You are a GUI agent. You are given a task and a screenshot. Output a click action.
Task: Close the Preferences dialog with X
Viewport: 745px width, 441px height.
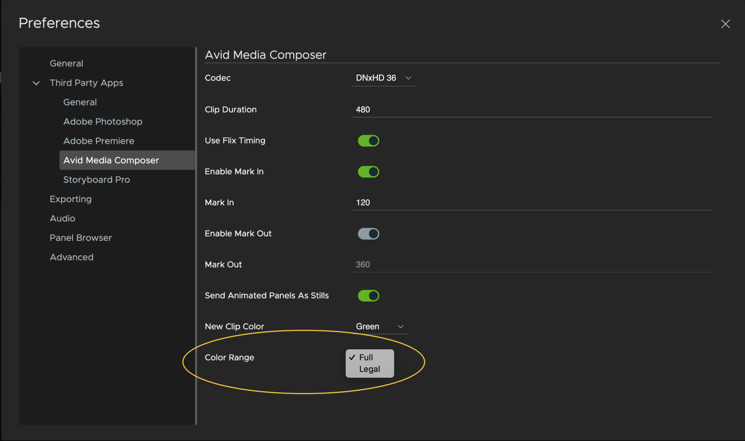coord(725,24)
